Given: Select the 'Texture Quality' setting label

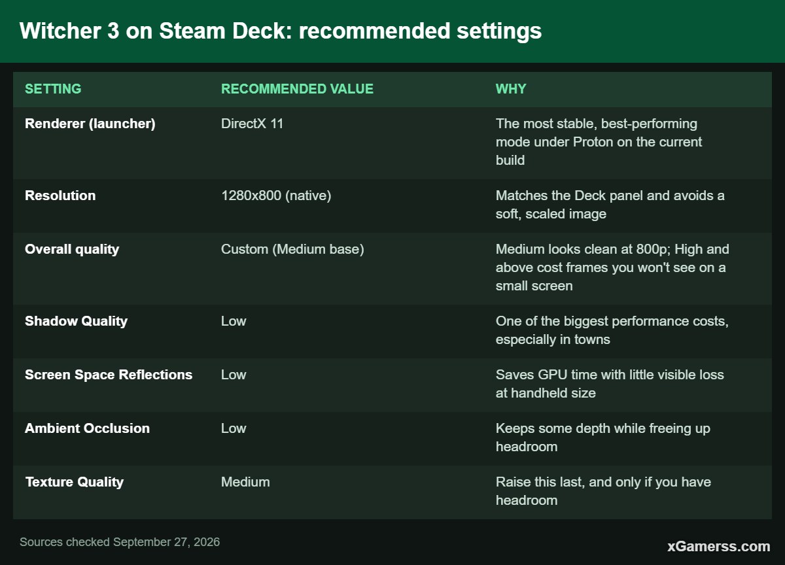Looking at the screenshot, I should pos(74,482).
